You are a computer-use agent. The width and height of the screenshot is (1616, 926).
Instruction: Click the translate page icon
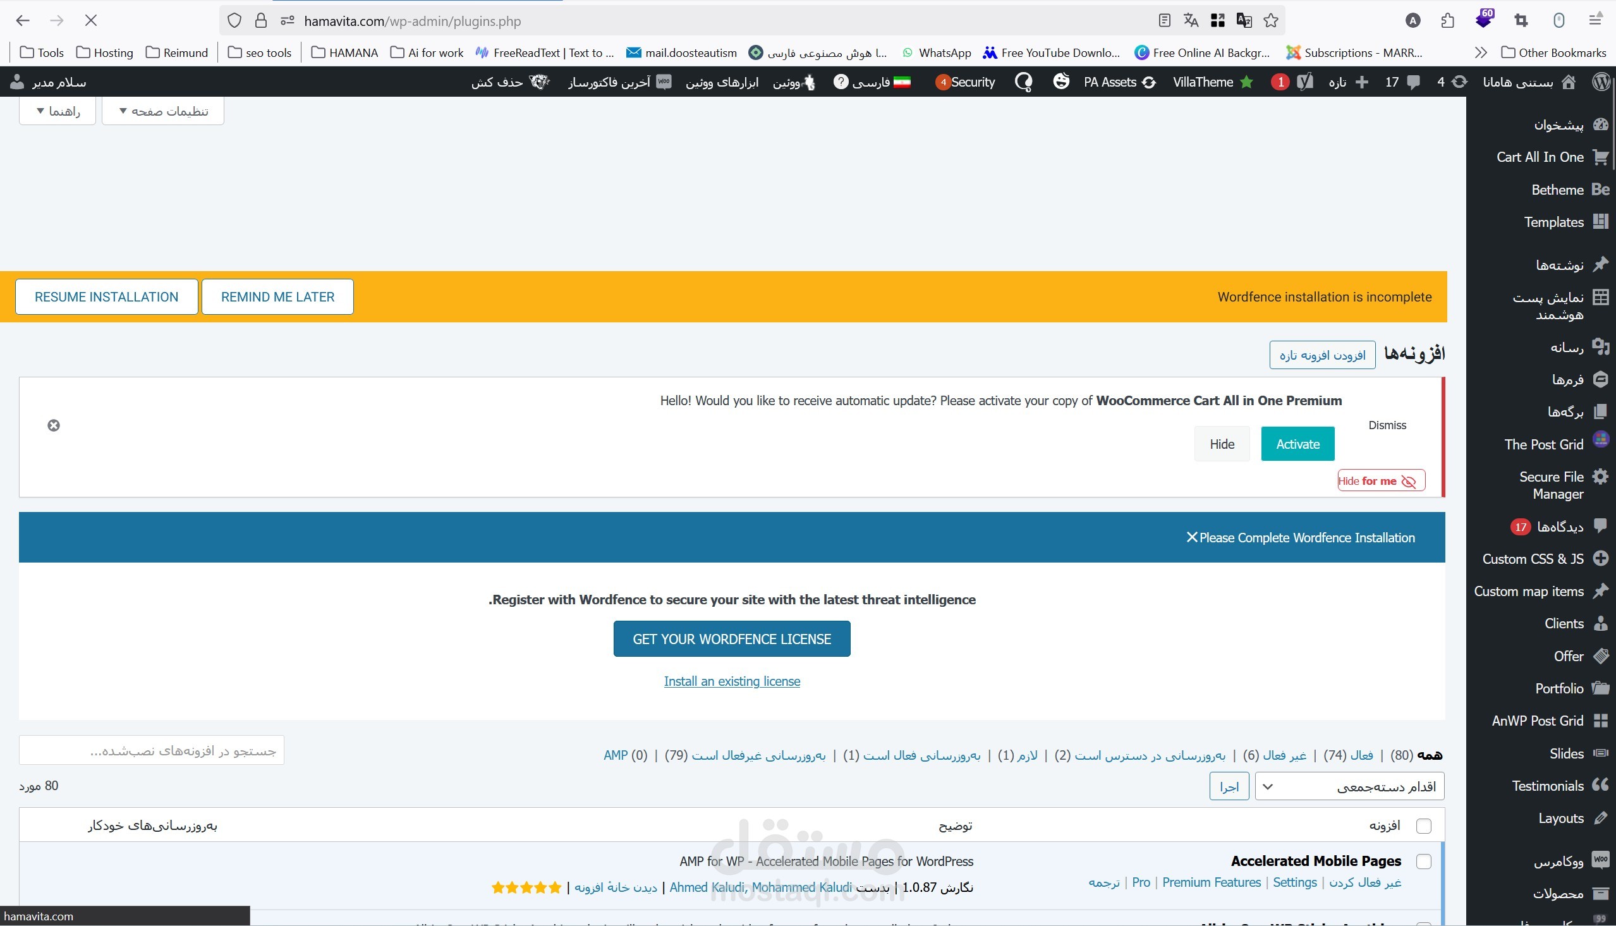pyautogui.click(x=1191, y=21)
